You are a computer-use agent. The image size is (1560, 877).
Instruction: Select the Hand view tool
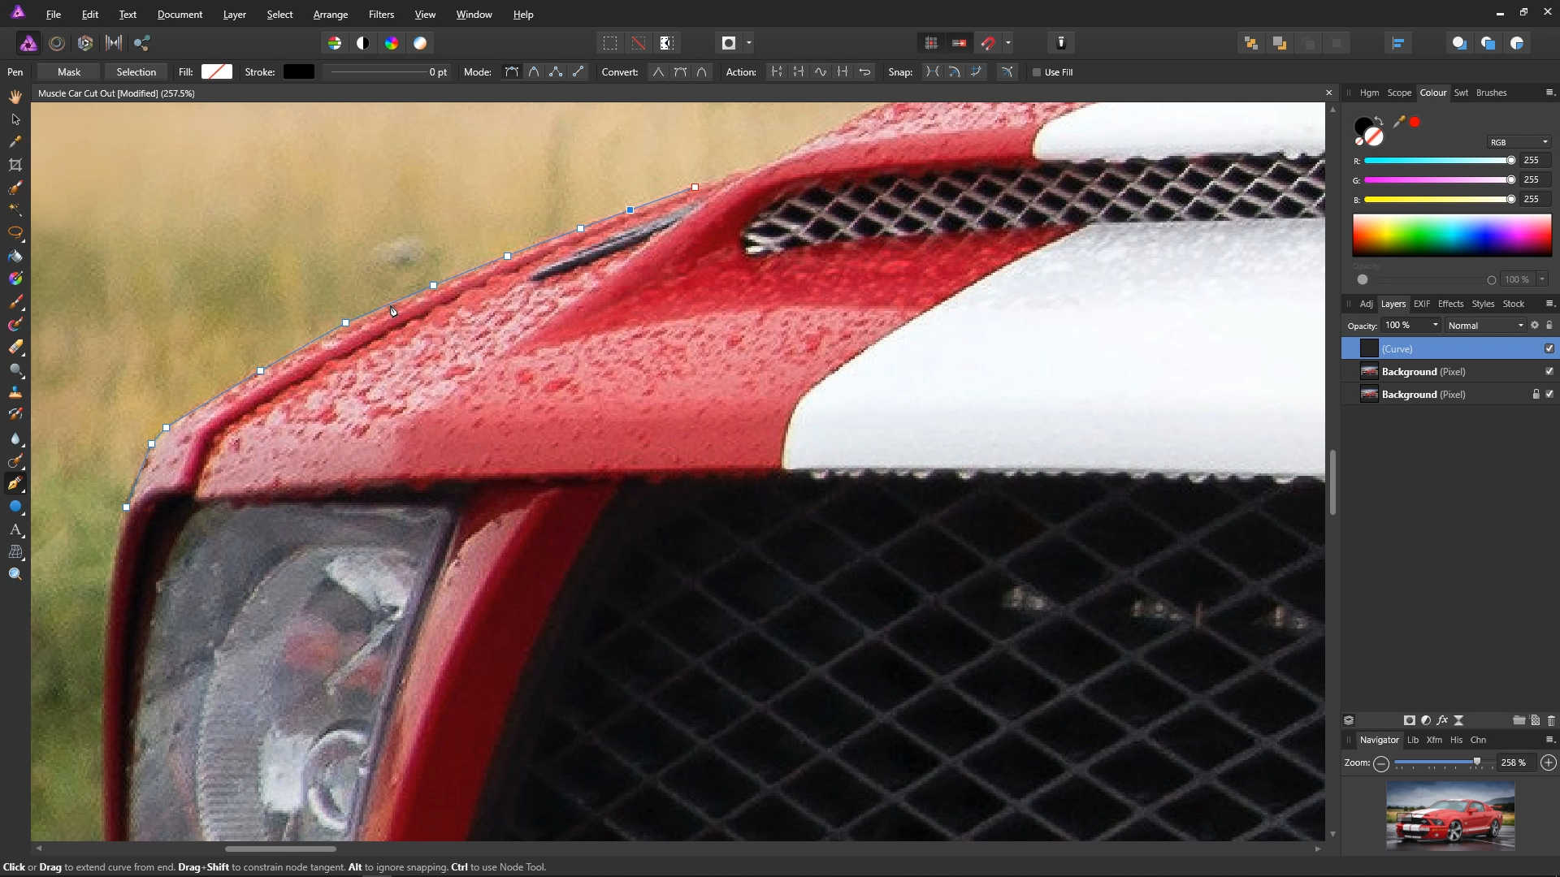(x=15, y=97)
